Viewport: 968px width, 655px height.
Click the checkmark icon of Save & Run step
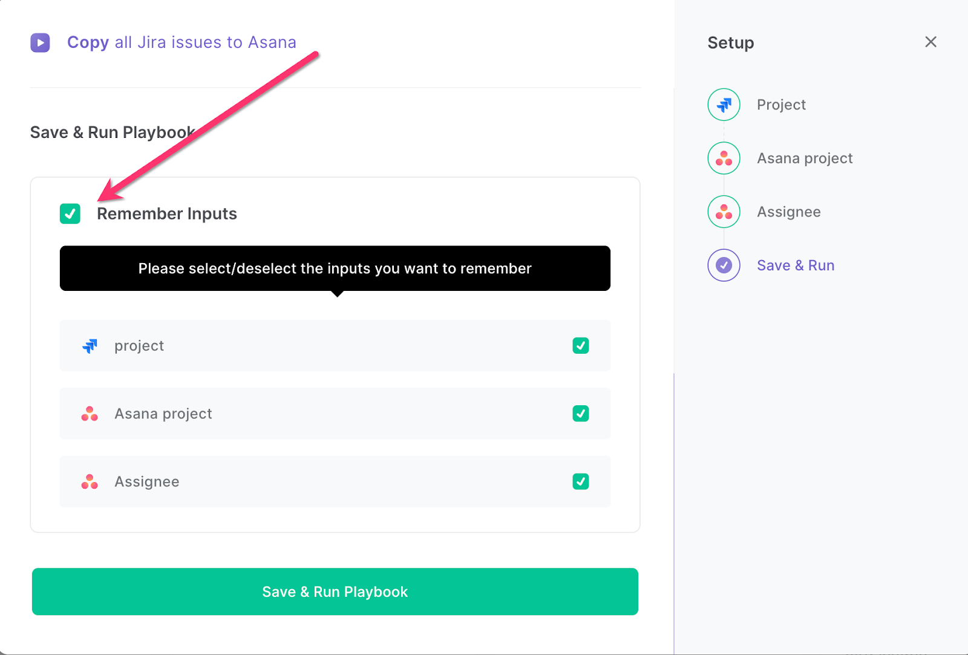[x=724, y=265]
